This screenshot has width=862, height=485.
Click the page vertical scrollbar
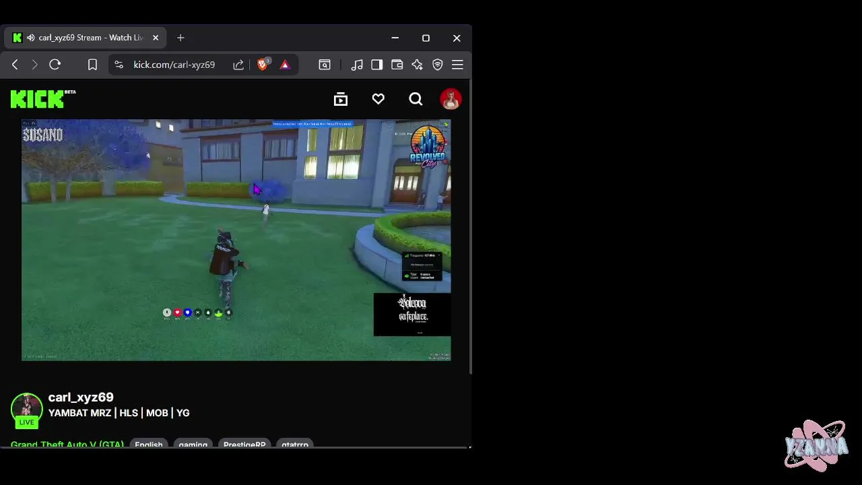coord(470,226)
